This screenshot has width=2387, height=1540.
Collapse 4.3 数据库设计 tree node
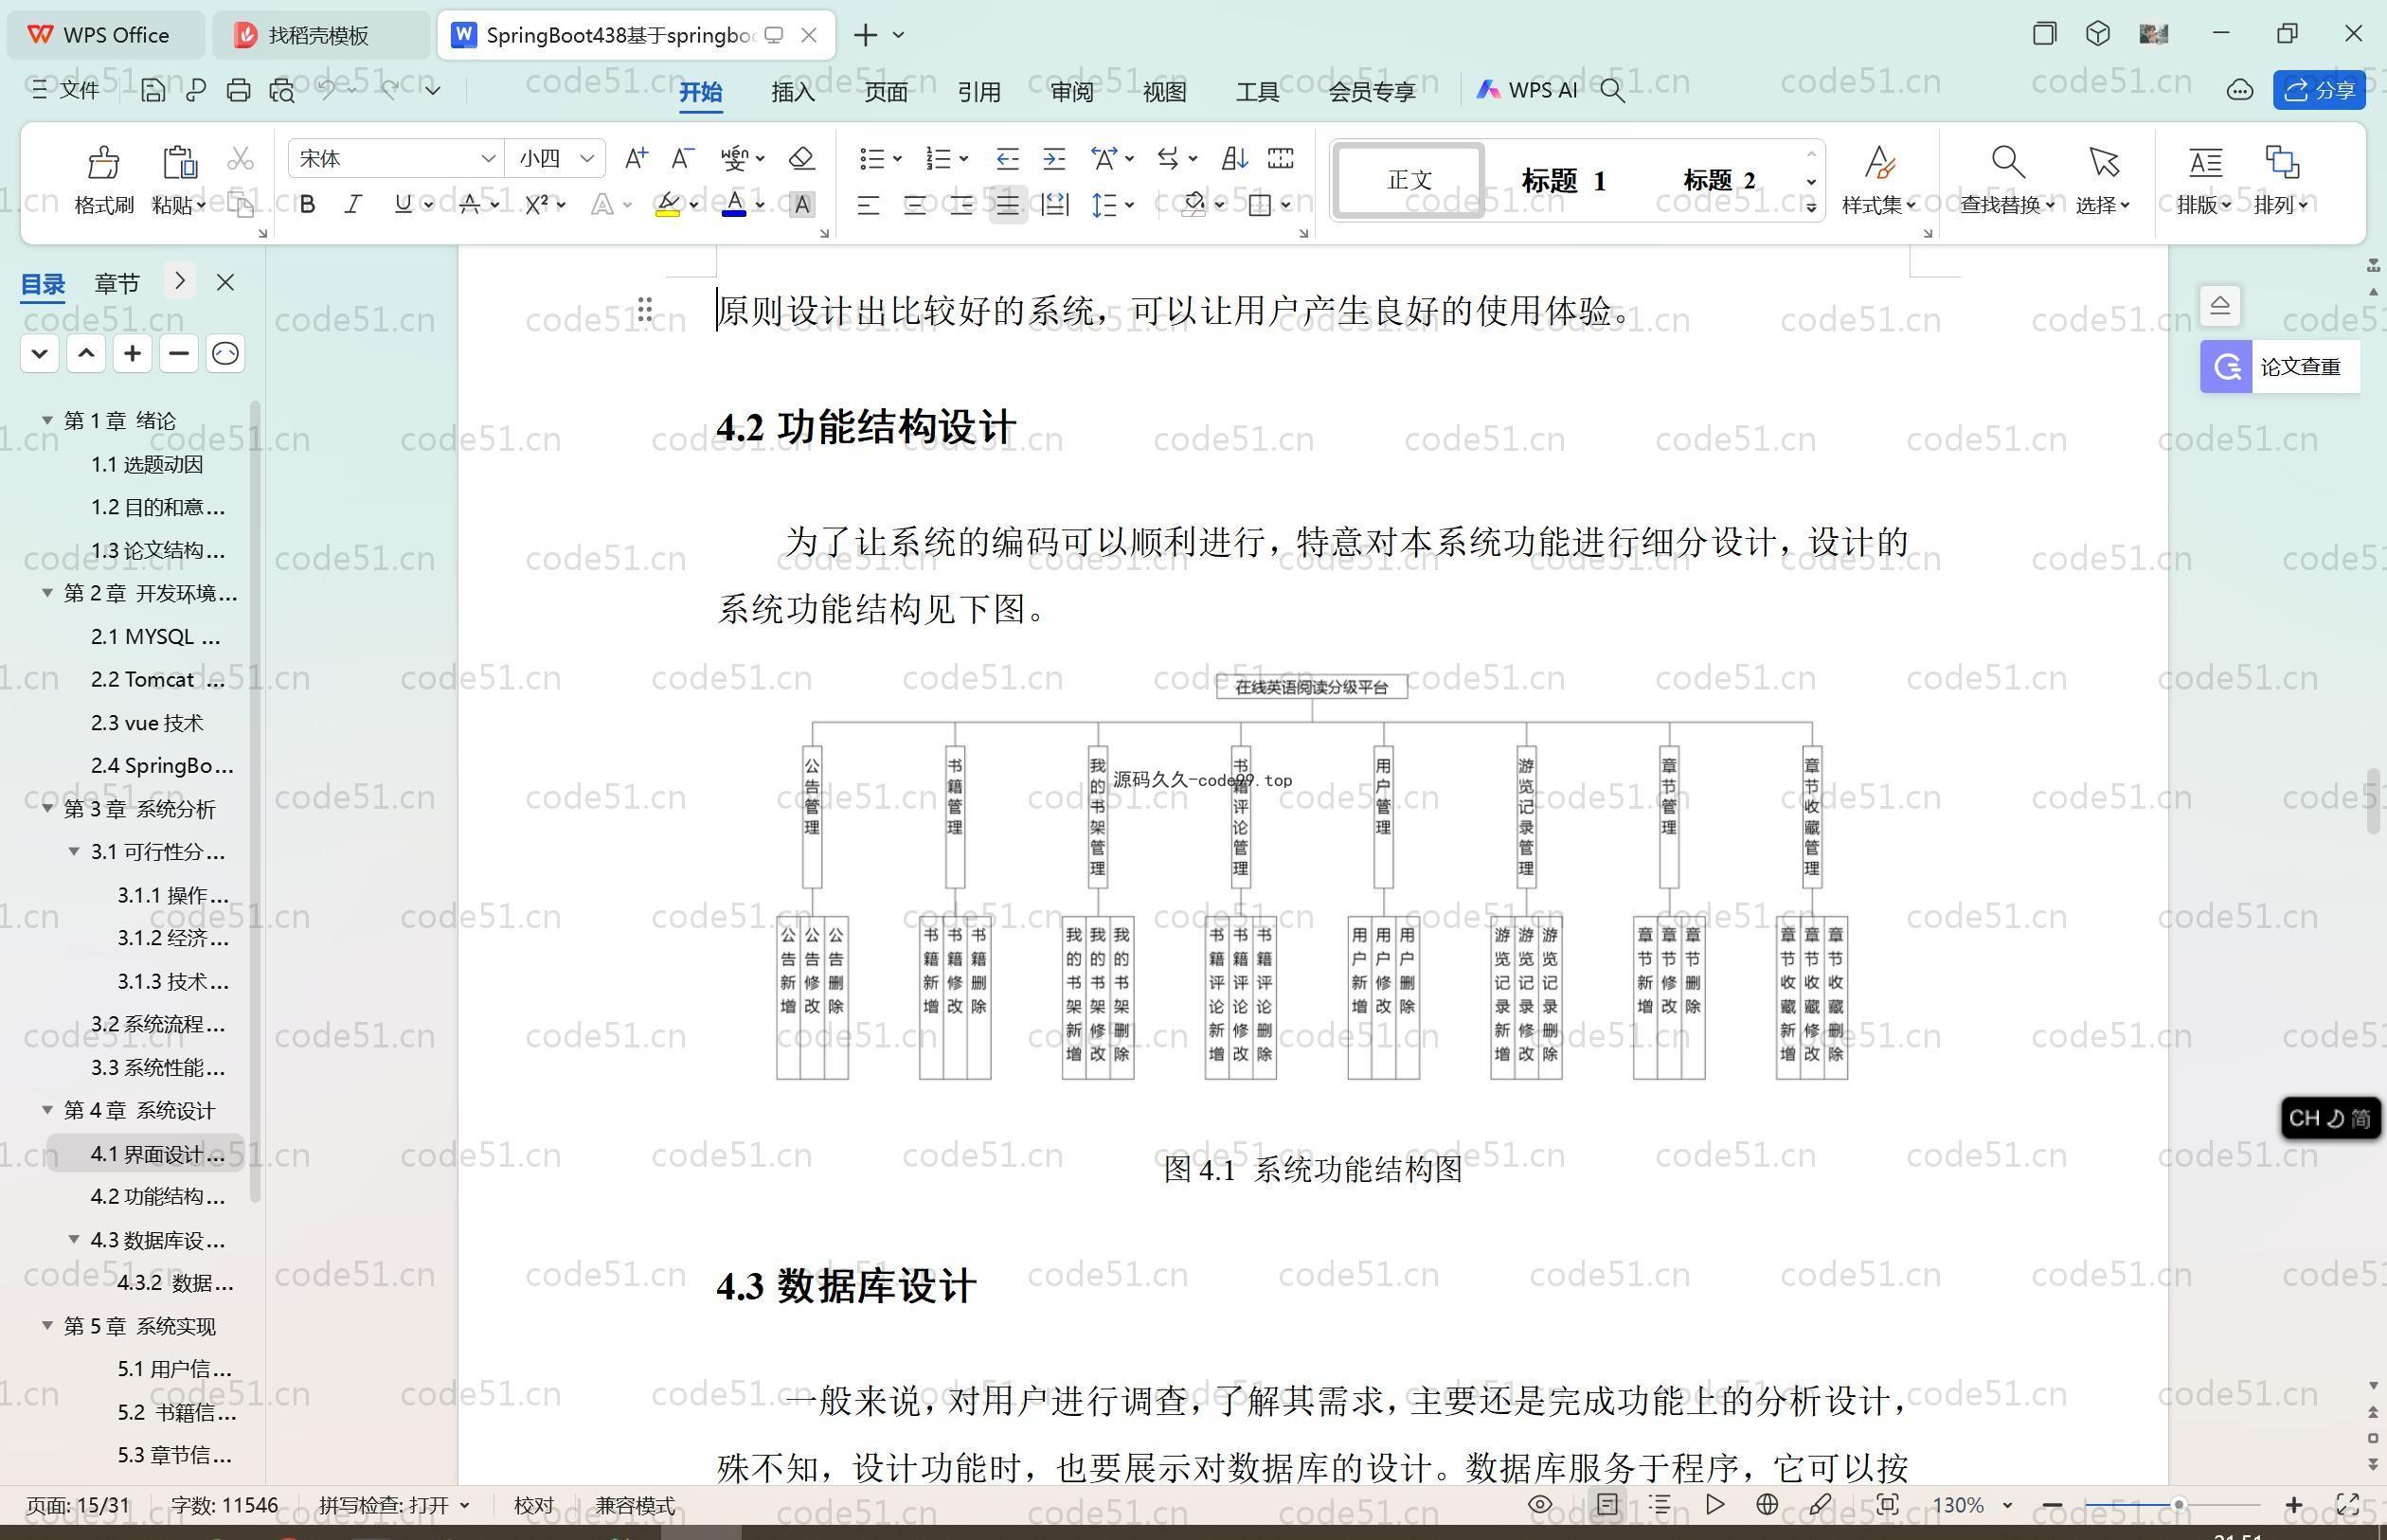pos(73,1239)
